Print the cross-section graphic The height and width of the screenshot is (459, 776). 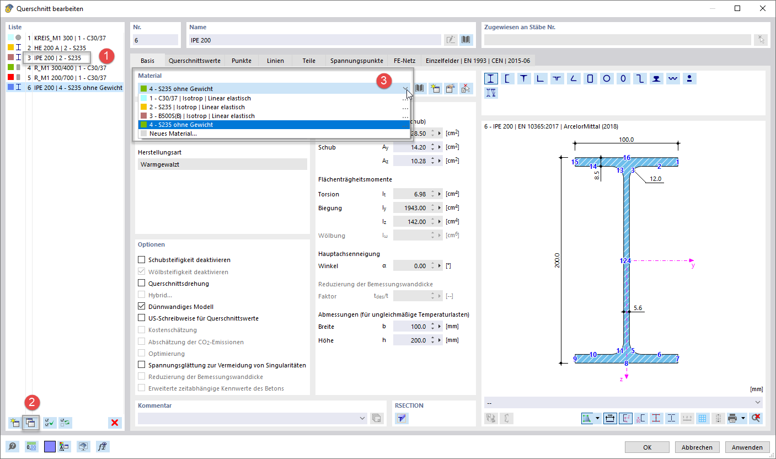point(732,418)
